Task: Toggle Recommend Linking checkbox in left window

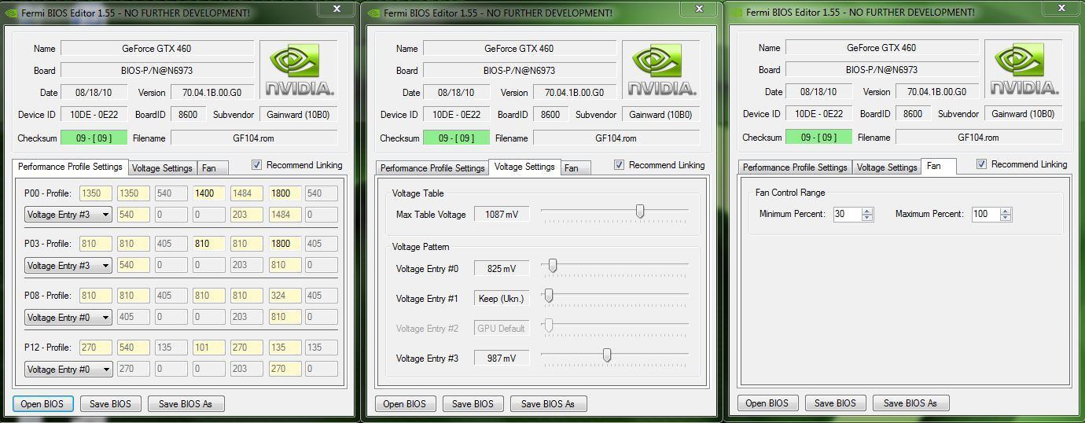Action: (x=257, y=165)
